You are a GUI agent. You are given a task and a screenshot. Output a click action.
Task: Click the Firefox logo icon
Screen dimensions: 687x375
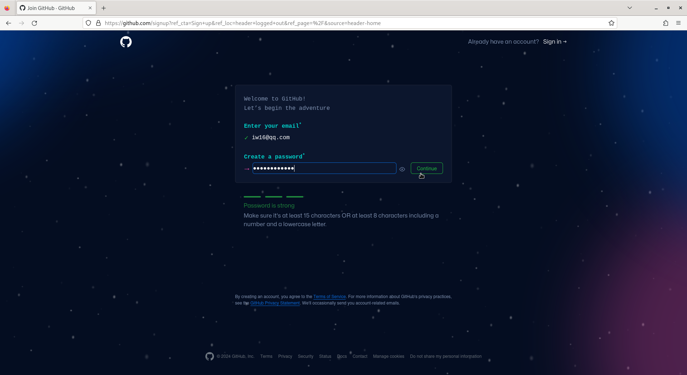coord(7,8)
